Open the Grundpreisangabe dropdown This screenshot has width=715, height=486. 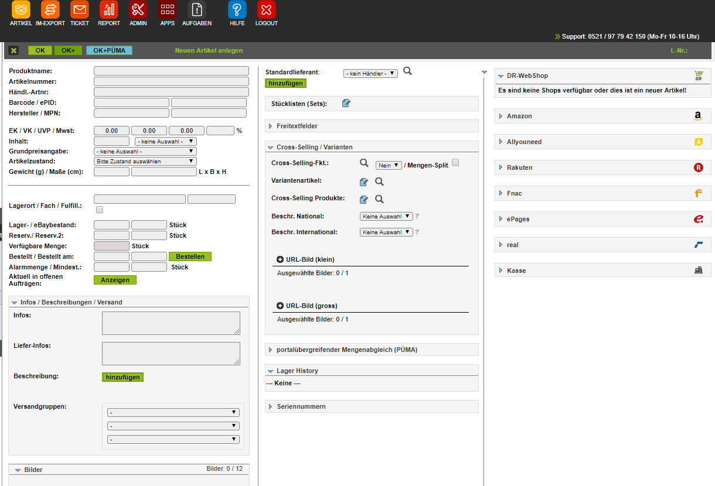(145, 151)
